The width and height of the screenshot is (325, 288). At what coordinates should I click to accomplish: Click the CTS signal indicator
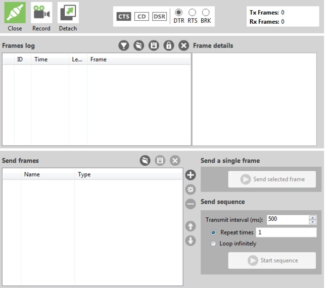(x=124, y=16)
